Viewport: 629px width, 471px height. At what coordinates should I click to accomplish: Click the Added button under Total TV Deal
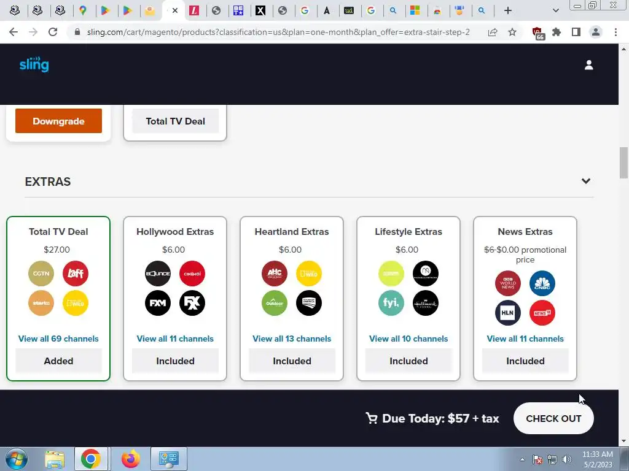pyautogui.click(x=58, y=361)
